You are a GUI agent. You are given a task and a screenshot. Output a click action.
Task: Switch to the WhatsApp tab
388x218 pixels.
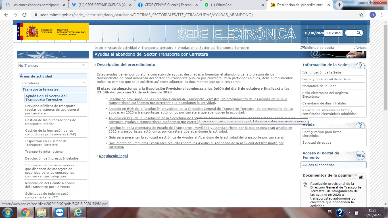coord(234,5)
